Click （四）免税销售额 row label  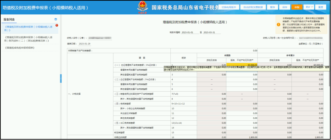point(123,104)
